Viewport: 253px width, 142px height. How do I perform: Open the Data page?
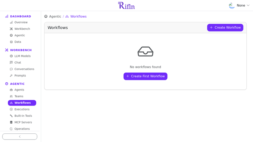(18, 42)
